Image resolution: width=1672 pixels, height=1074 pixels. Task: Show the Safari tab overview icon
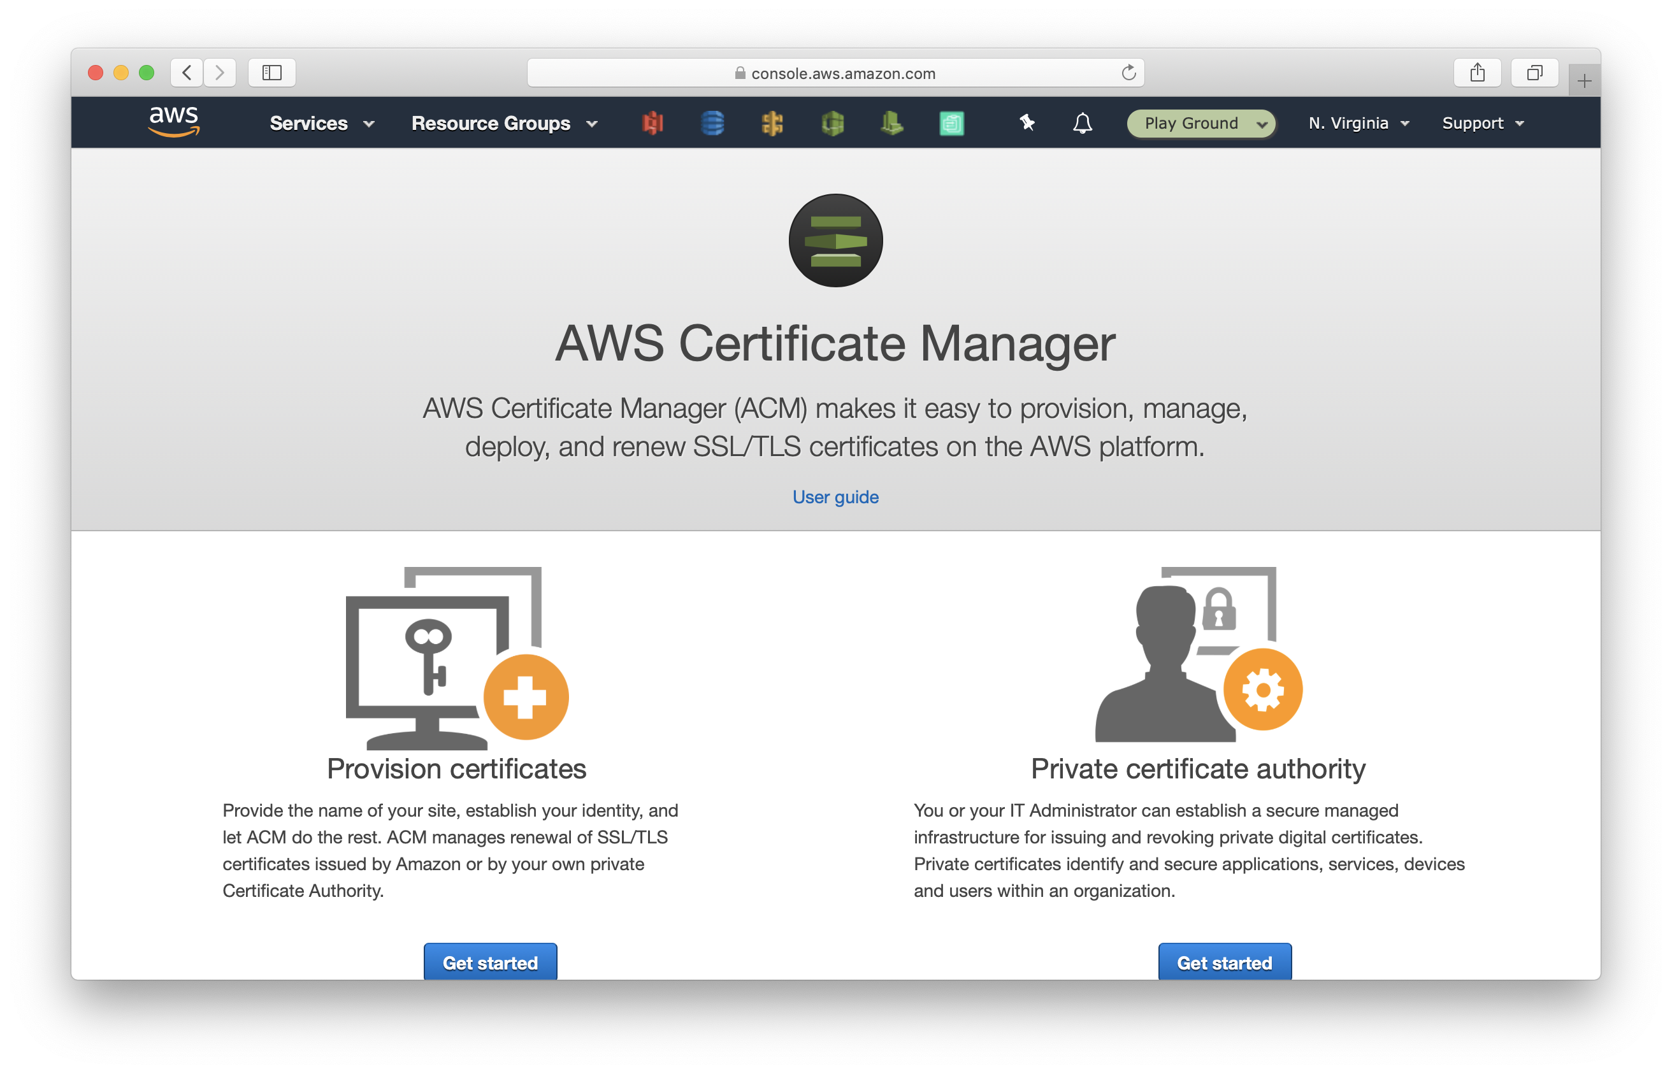click(1534, 73)
